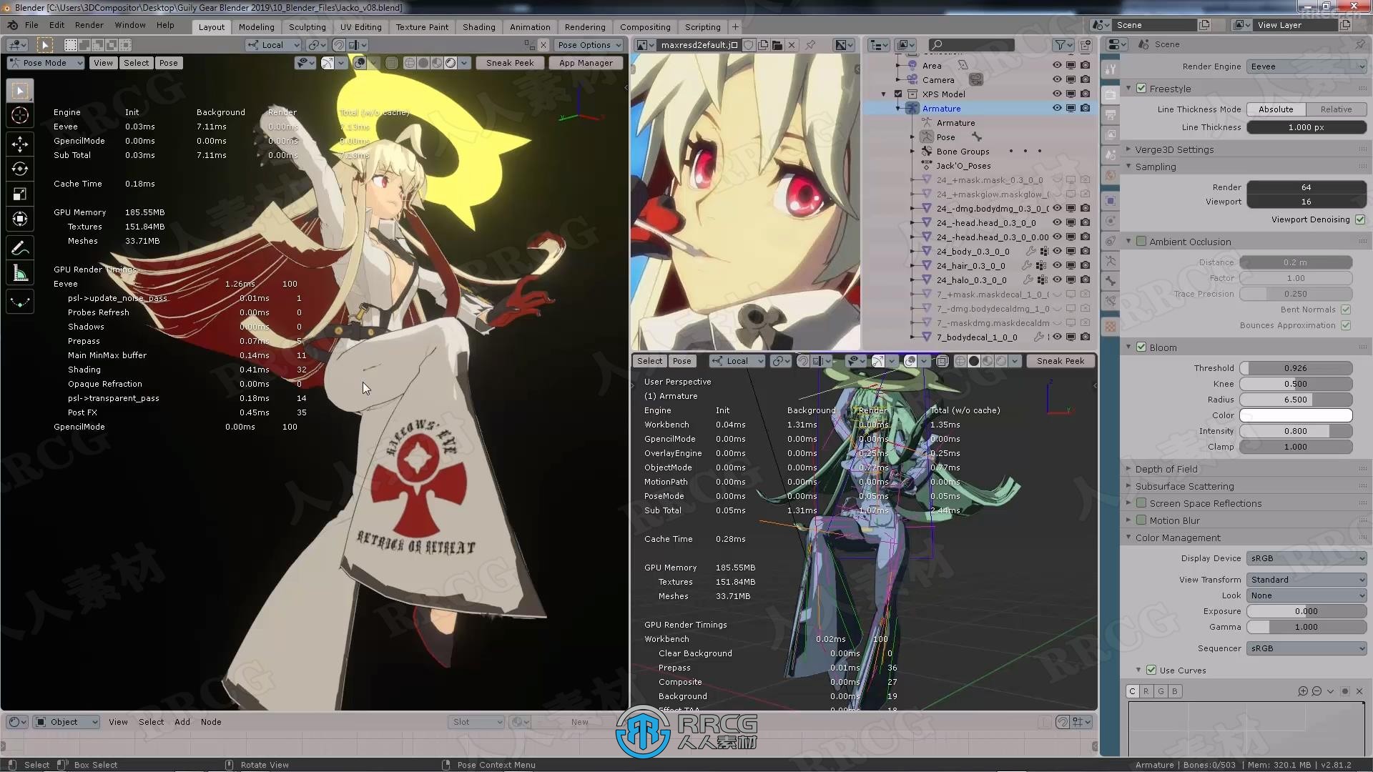Drag the Bloom Radius slider
The width and height of the screenshot is (1373, 772).
tap(1296, 399)
